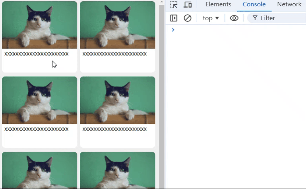Screen dimensions: 306x189
Task: Click the first row's left card caption text
Action: click(37, 54)
